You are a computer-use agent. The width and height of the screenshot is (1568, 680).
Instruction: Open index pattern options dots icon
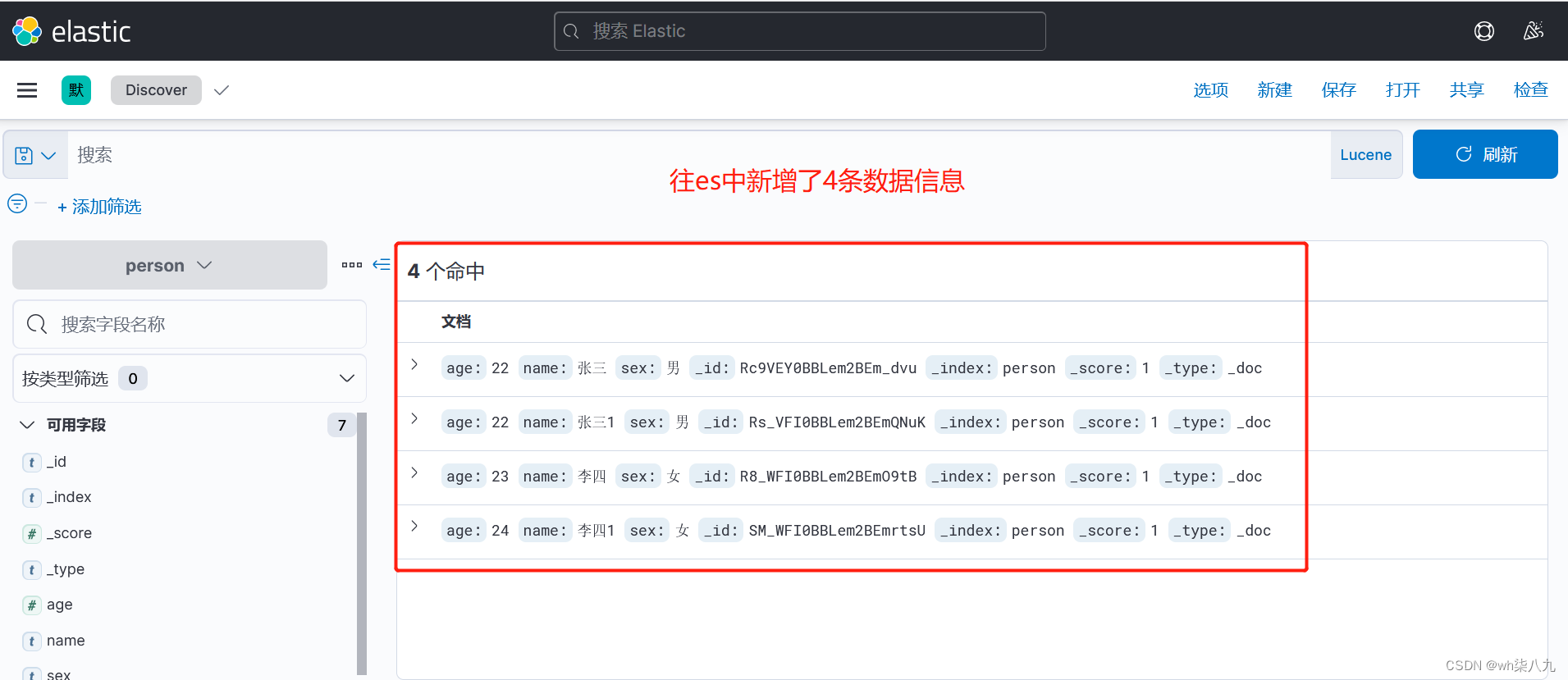352,265
